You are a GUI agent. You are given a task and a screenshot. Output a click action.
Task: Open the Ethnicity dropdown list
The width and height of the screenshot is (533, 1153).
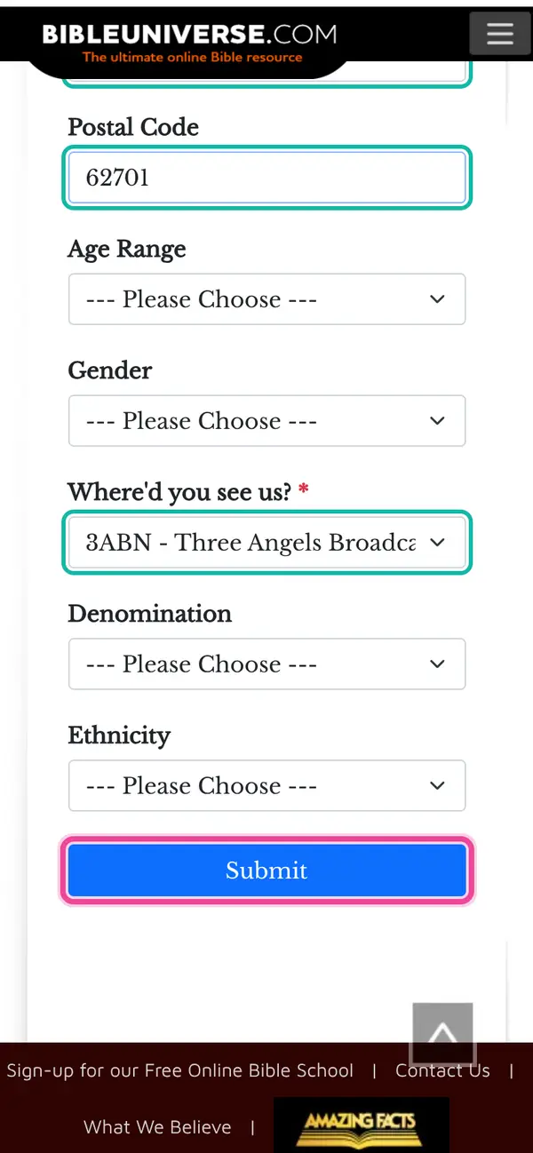click(x=266, y=786)
